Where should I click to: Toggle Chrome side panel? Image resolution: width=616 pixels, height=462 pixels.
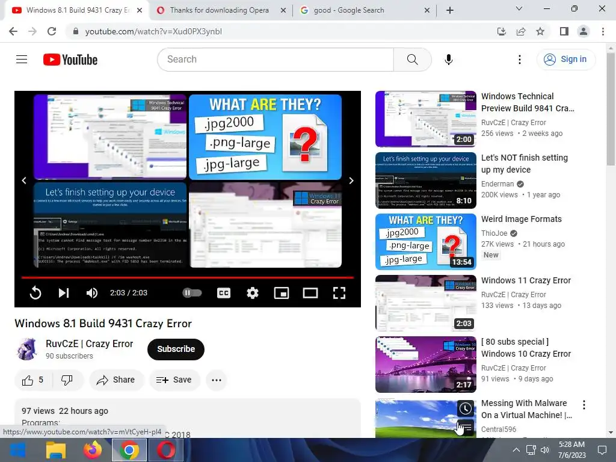(x=564, y=31)
